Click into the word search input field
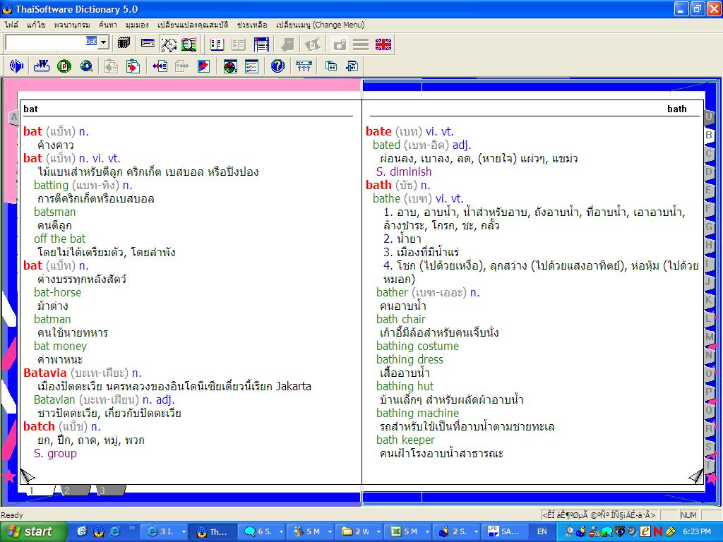723x542 pixels. [51, 42]
